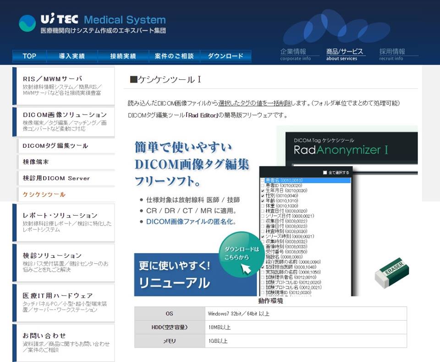Click the DICOM画像ファイルの匿名化 bullet text
Screen dimensions: 440x362
pyautogui.click(x=191, y=222)
